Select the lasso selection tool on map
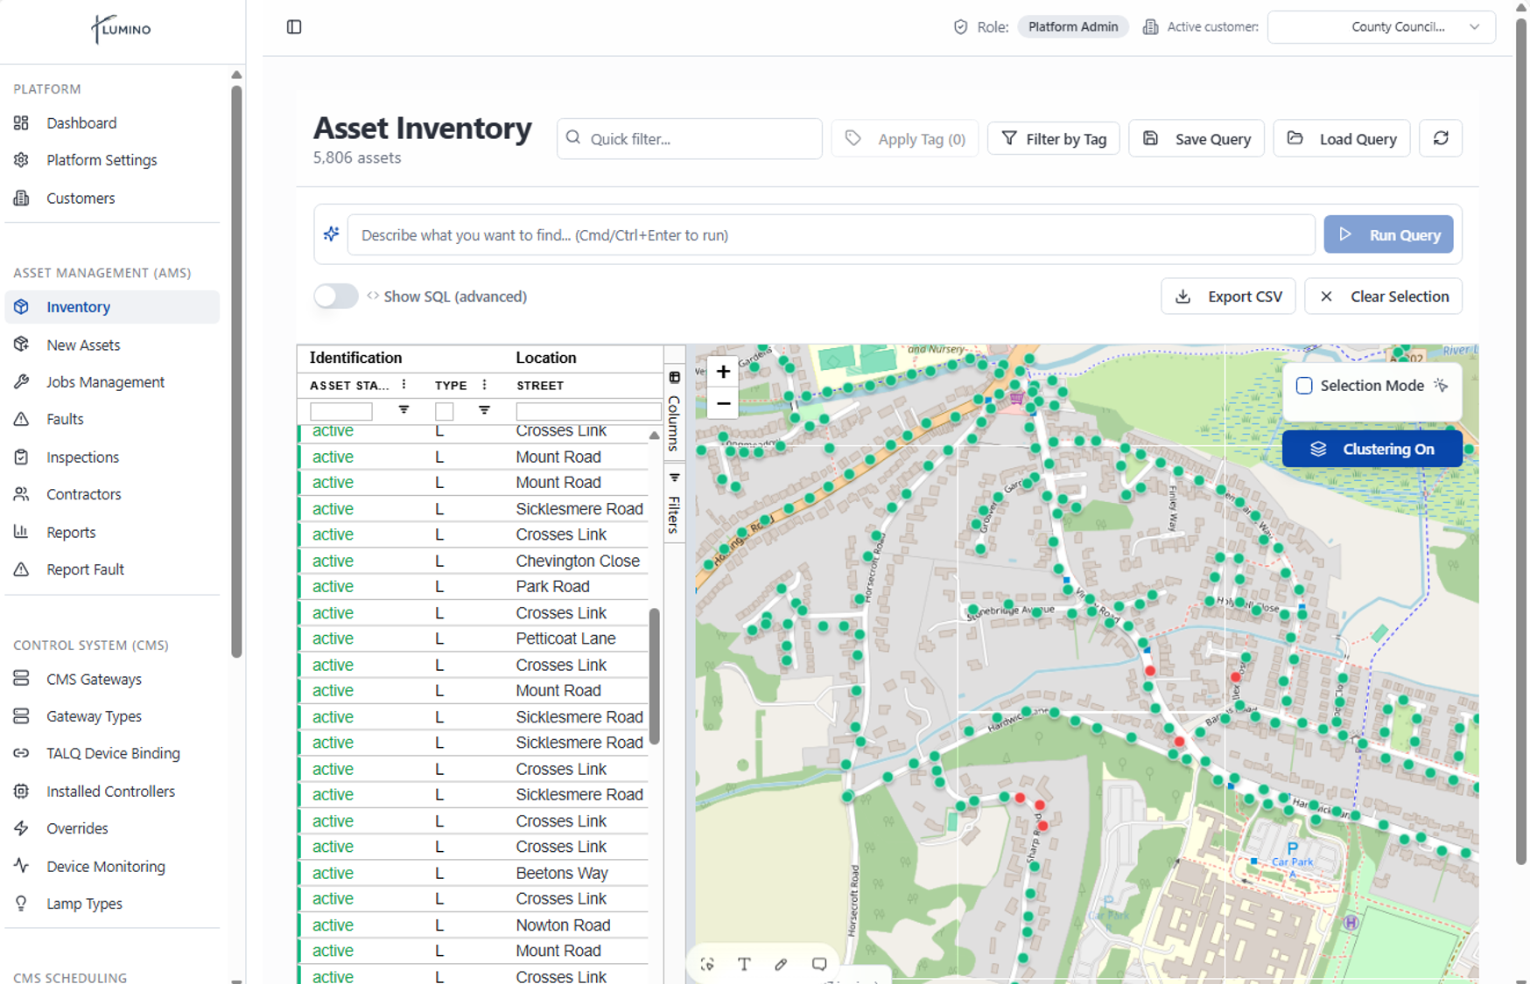Image resolution: width=1530 pixels, height=984 pixels. (707, 964)
